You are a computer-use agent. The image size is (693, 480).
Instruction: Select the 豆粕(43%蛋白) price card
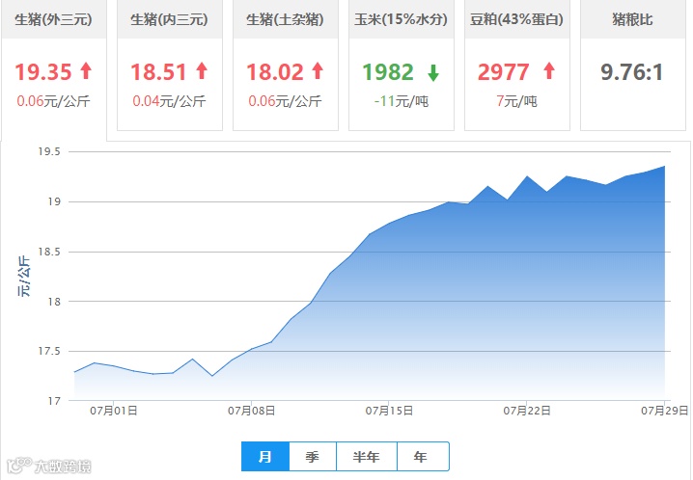tap(517, 66)
